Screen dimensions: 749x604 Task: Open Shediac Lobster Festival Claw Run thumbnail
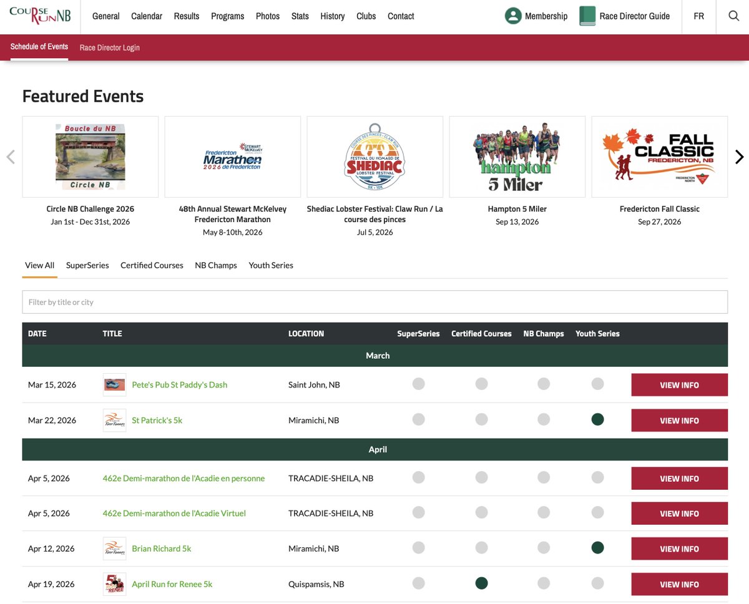click(375, 157)
